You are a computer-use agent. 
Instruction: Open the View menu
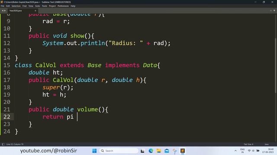[31, 6]
